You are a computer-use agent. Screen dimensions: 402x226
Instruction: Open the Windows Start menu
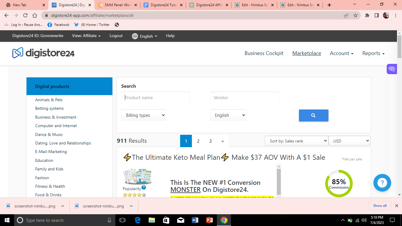[x=7, y=220]
